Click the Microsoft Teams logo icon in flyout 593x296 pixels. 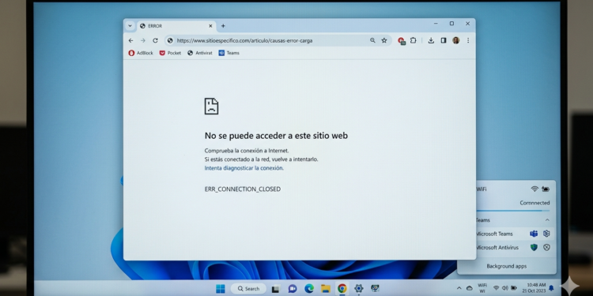click(x=534, y=234)
